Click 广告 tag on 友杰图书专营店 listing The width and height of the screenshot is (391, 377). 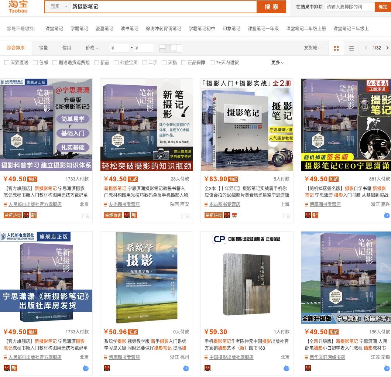click(186, 216)
